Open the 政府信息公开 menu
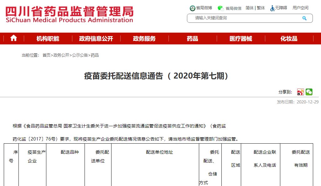This screenshot has width=321, height=186. (x=96, y=39)
